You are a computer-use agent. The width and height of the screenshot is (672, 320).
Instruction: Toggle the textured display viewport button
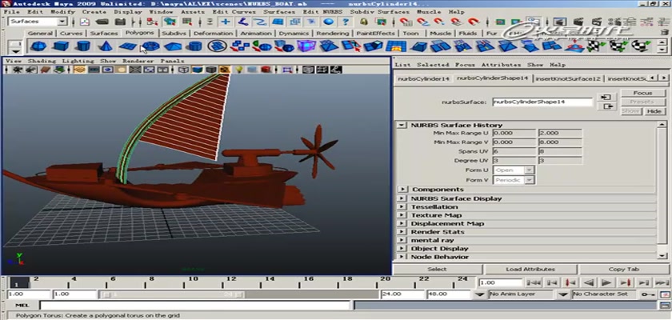pos(224,70)
